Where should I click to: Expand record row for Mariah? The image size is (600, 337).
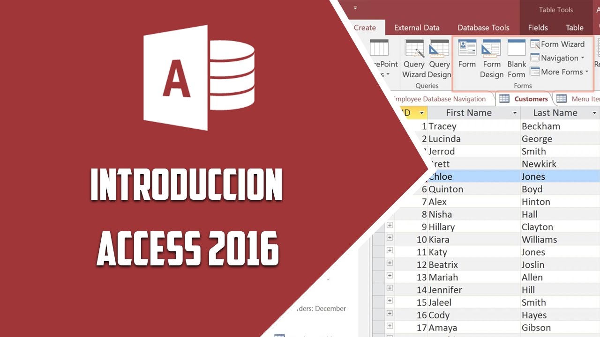390,276
